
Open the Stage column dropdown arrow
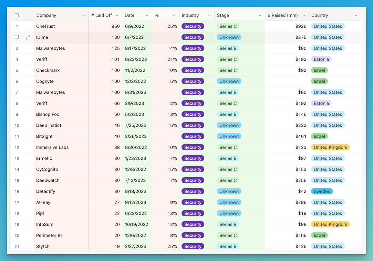click(260, 15)
